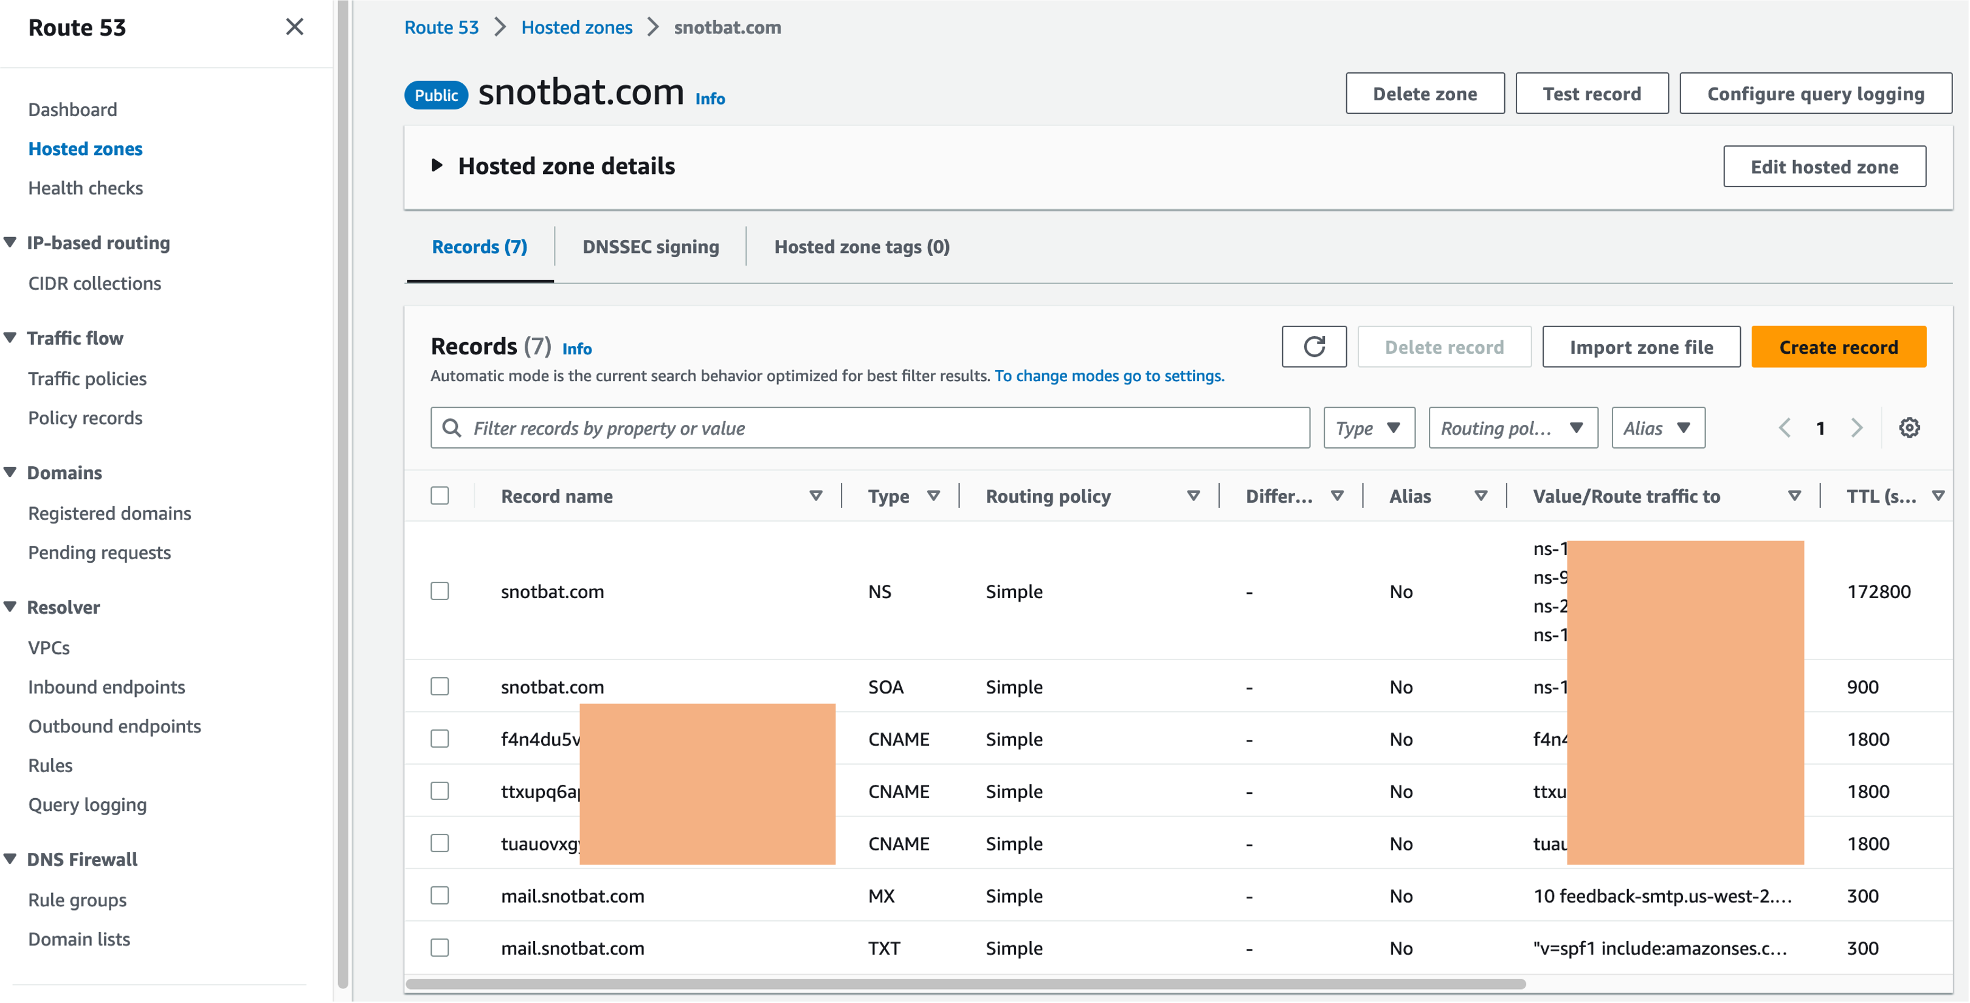Image resolution: width=1970 pixels, height=1003 pixels.
Task: Check the snotbat.com SOA record
Action: point(440,688)
